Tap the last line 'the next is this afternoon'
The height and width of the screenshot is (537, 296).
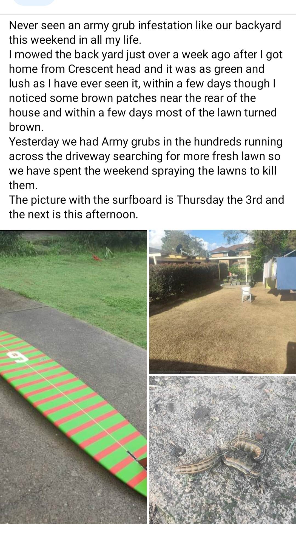(73, 214)
